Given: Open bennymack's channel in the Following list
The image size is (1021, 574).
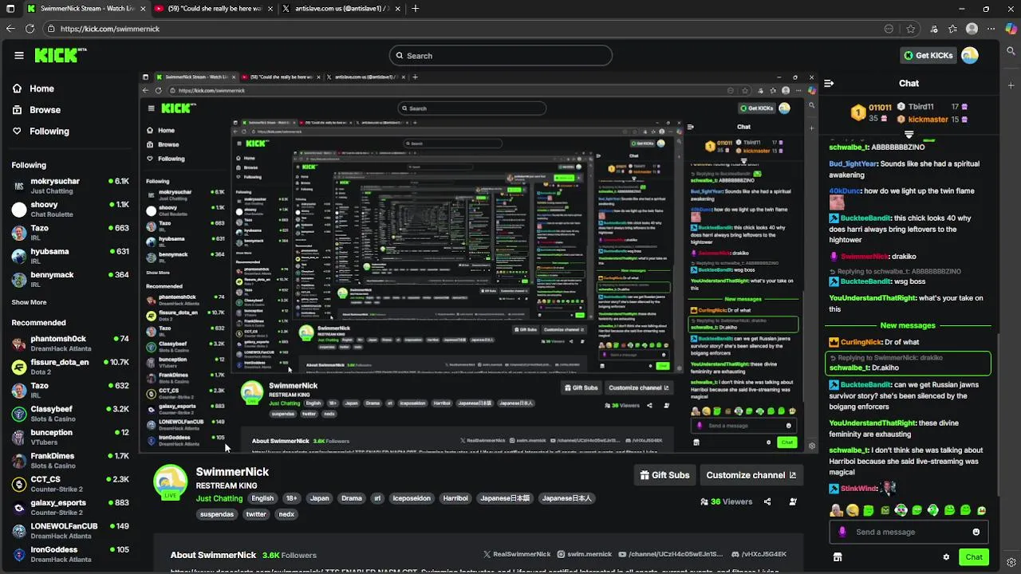Looking at the screenshot, I should [x=70, y=279].
